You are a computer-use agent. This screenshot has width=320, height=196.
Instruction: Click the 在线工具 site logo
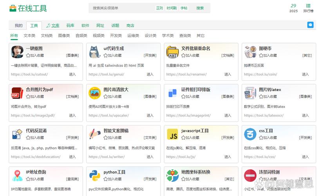click(28, 8)
